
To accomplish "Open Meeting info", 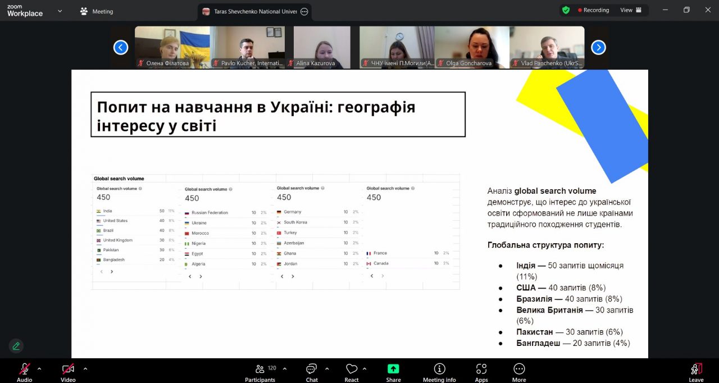I will tap(439, 370).
